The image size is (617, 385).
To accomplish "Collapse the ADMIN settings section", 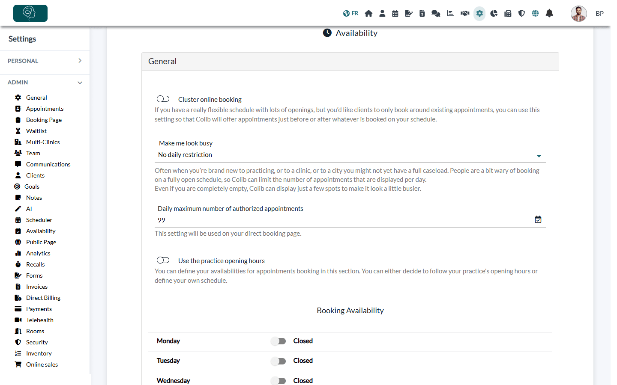I will (45, 82).
